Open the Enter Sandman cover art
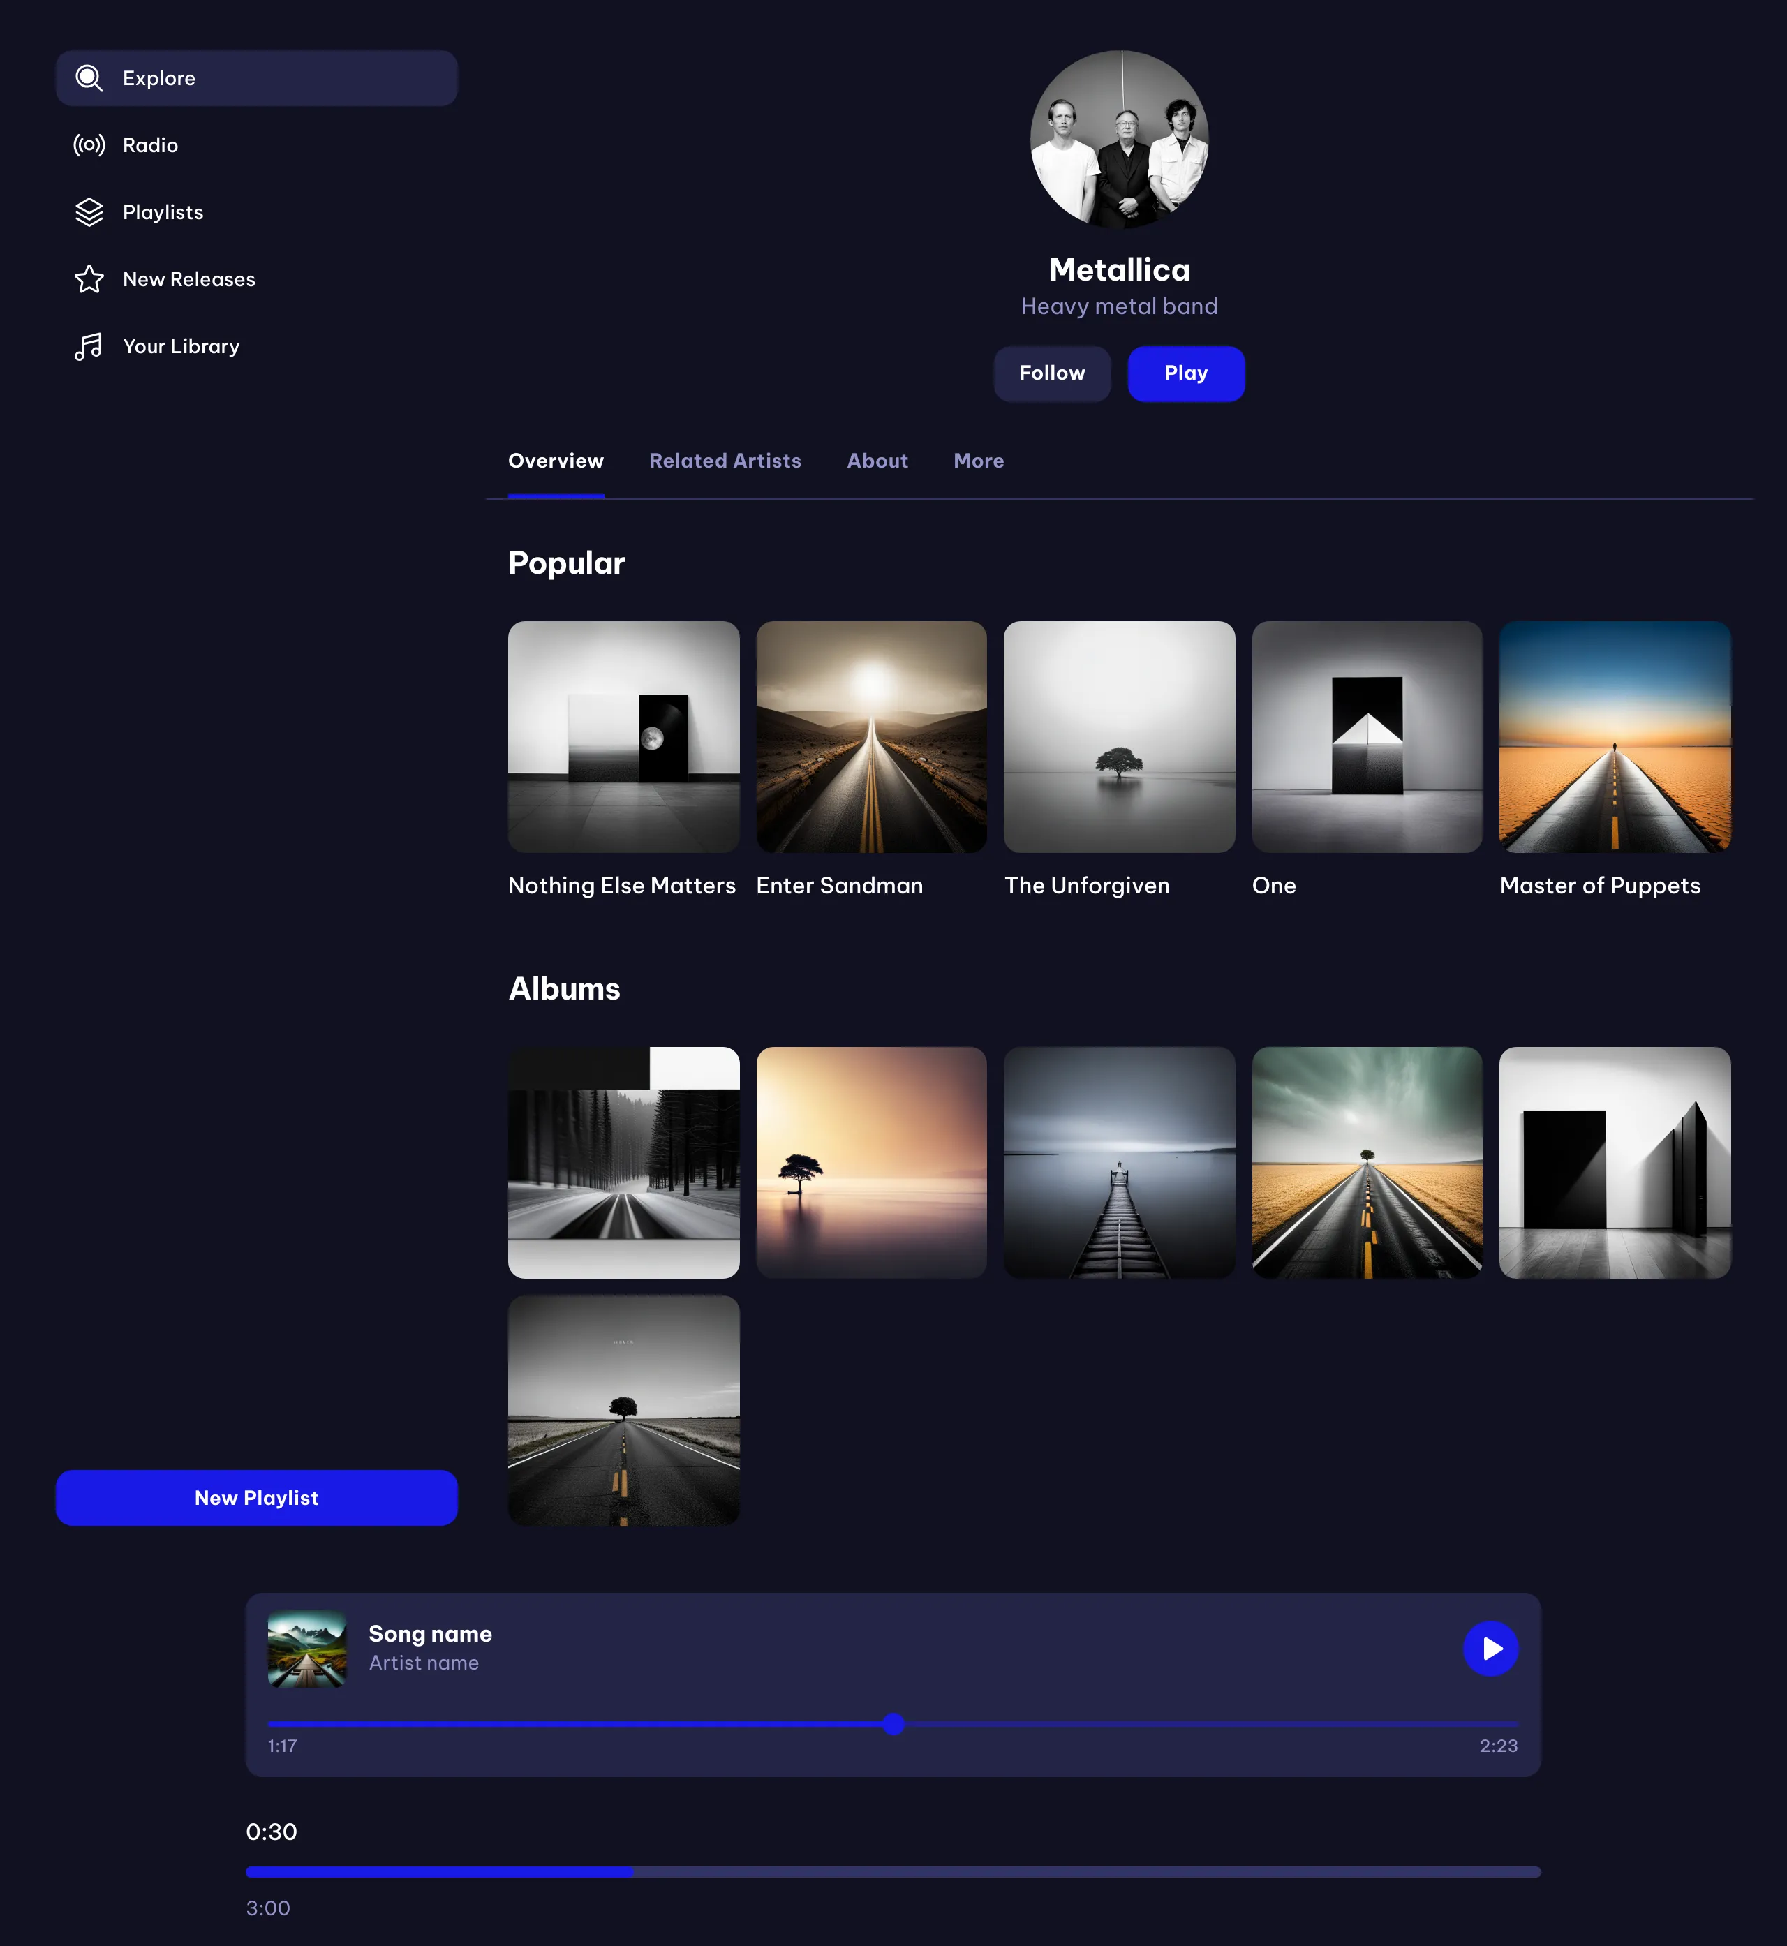 pos(871,736)
